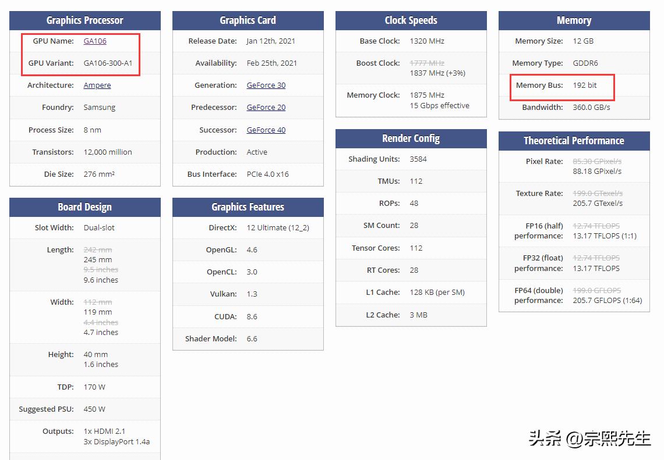Open the GeForce 30 generation link
The image size is (664, 460).
266,85
